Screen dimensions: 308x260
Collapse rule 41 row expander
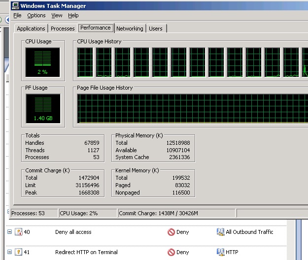pyautogui.click(x=9, y=252)
